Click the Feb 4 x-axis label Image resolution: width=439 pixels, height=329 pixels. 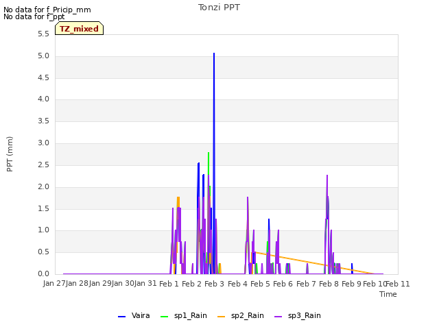[x=237, y=284]
